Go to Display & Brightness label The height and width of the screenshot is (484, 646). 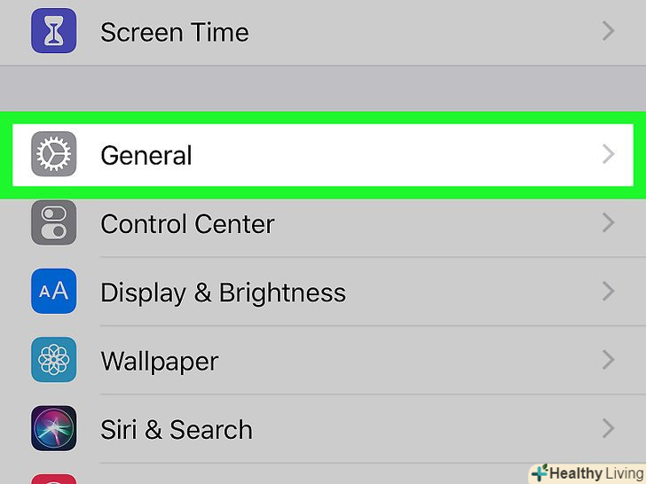223,292
